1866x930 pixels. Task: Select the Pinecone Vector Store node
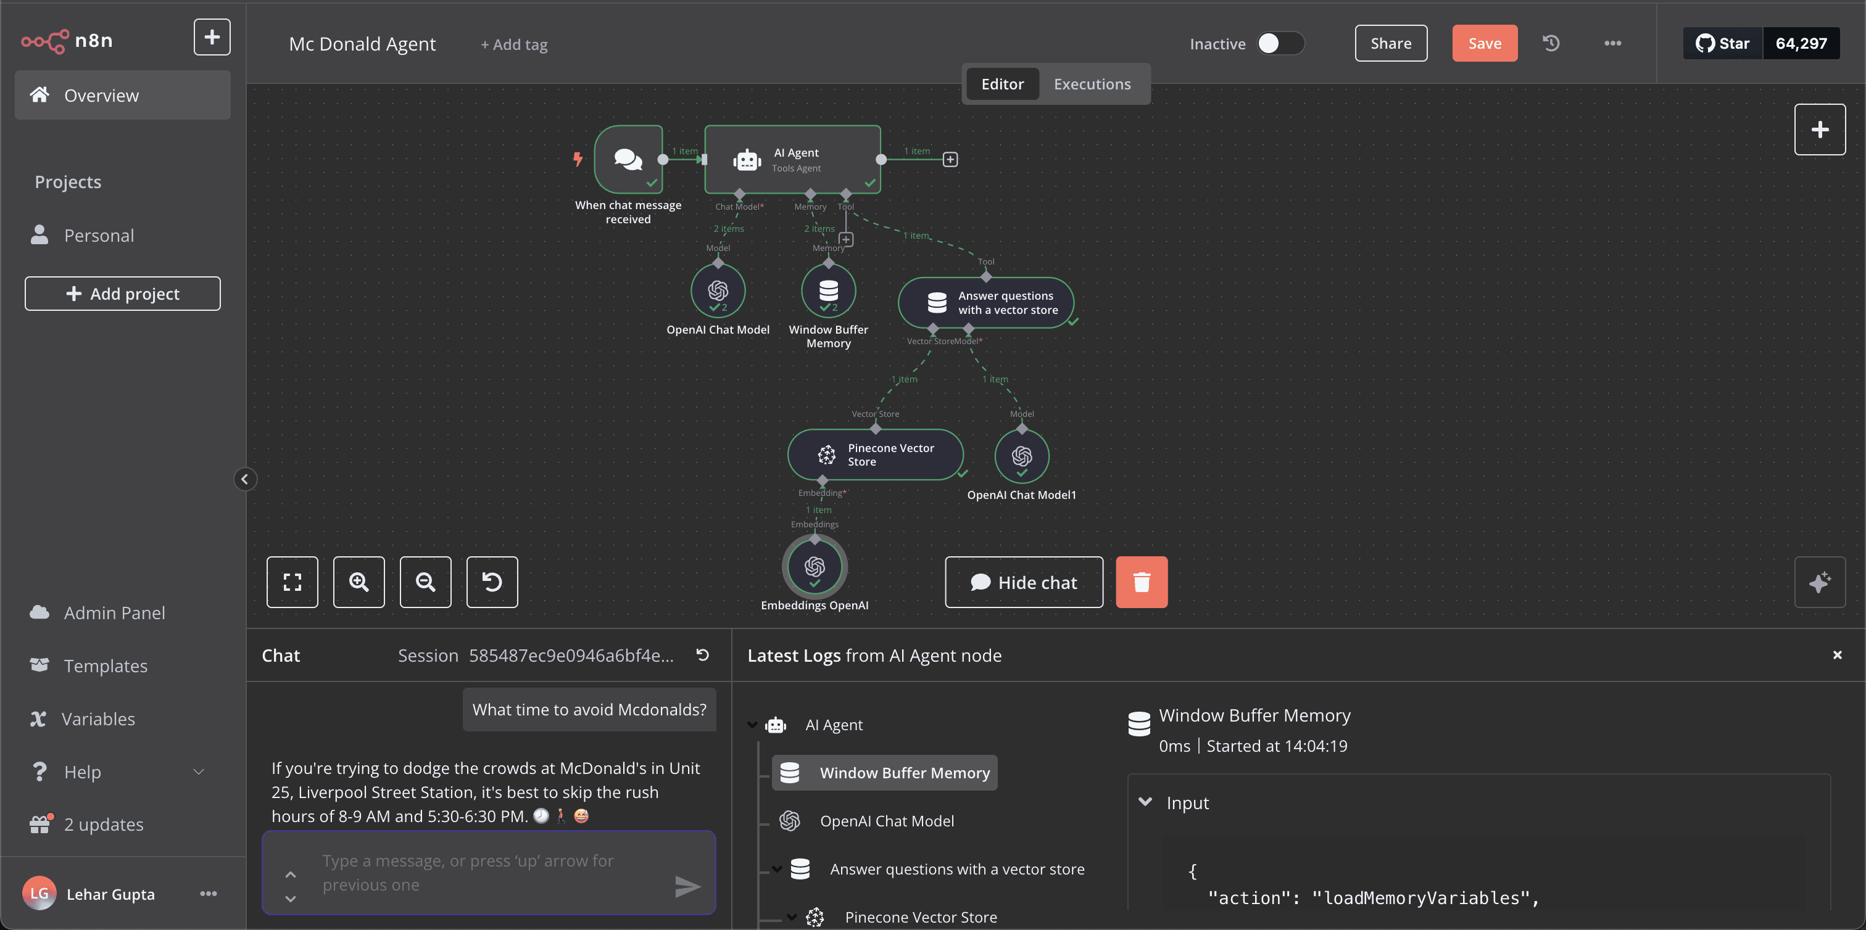[875, 455]
